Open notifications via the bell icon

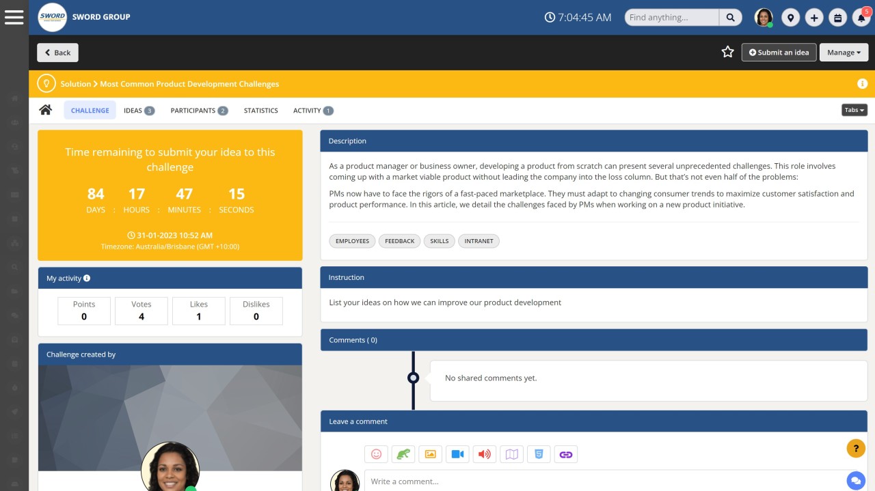click(861, 17)
